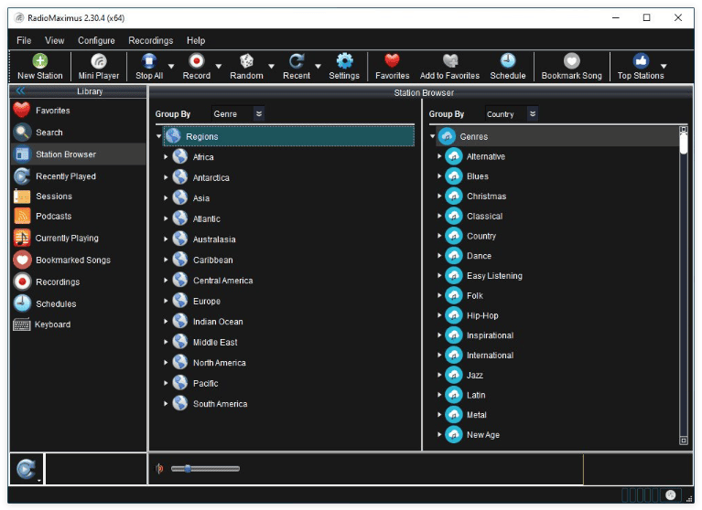
Task: Expand the Alternative genre
Action: click(439, 156)
